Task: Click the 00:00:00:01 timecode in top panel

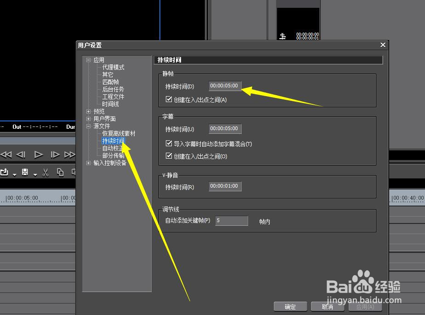Action: coord(307,38)
